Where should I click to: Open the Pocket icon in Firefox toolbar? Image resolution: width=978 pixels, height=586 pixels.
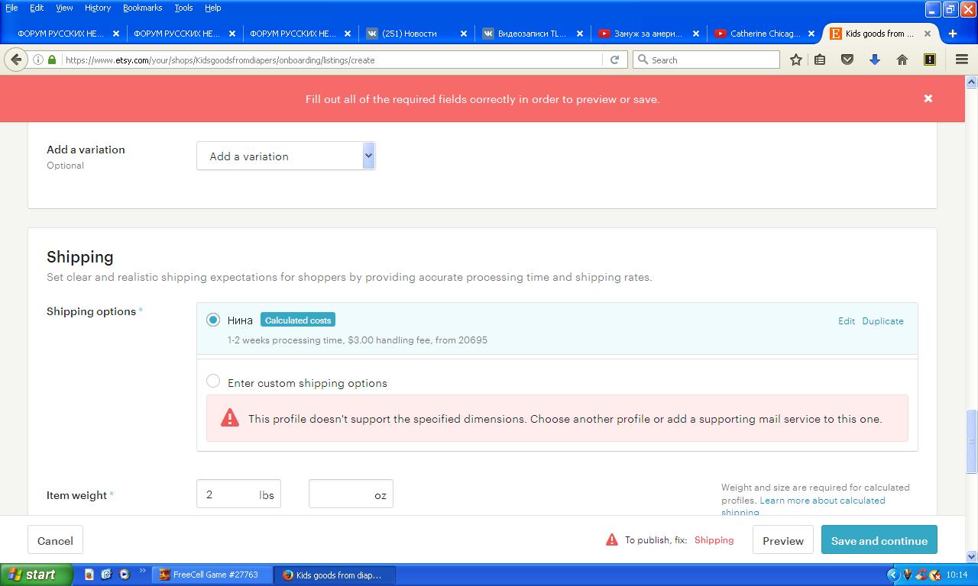click(847, 60)
